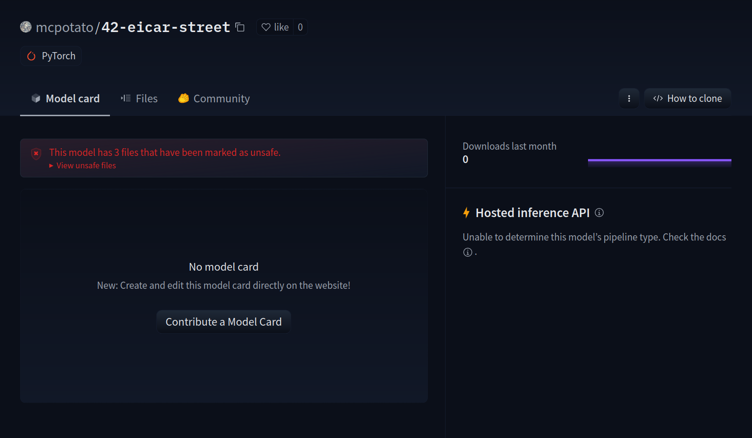Click the 42-eicar-street repository name
This screenshot has height=438, width=752.
click(x=165, y=27)
